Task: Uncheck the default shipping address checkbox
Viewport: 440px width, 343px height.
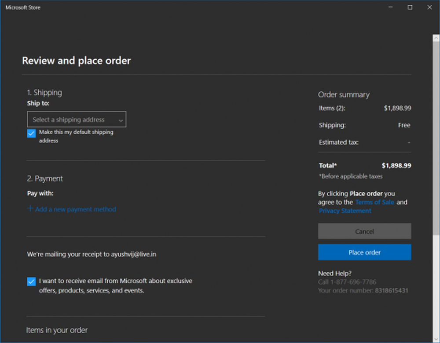Action: click(31, 134)
